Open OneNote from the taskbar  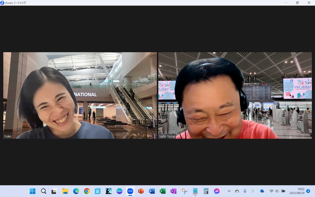pos(174,191)
